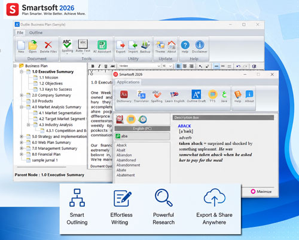Click the New document icon
This screenshot has height=240, width=299.
coord(21,45)
